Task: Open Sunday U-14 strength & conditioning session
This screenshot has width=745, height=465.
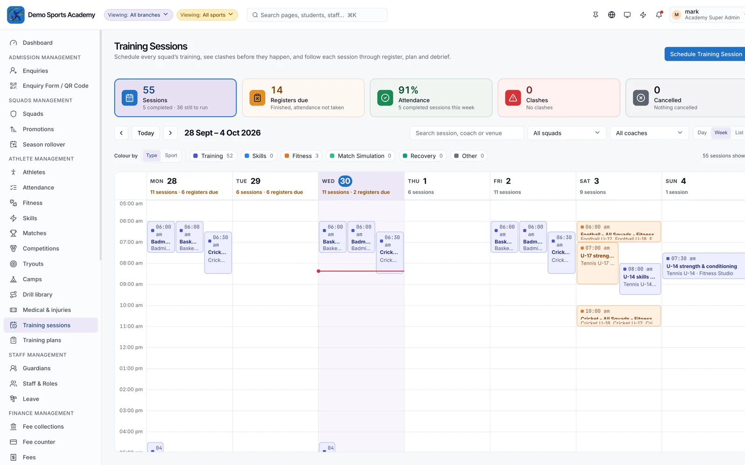Action: tap(704, 266)
